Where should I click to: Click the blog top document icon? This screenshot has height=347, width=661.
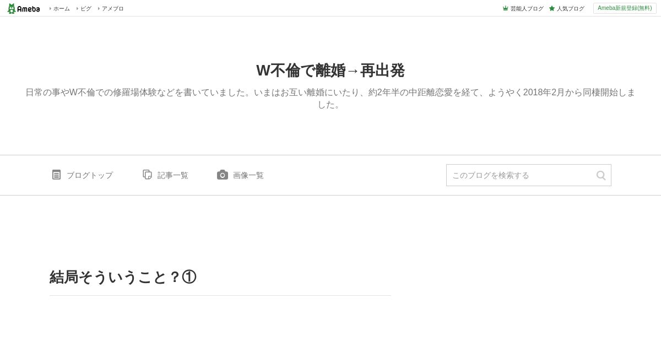56,175
